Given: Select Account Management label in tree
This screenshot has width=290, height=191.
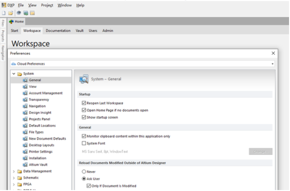Looking at the screenshot, I should point(46,93).
